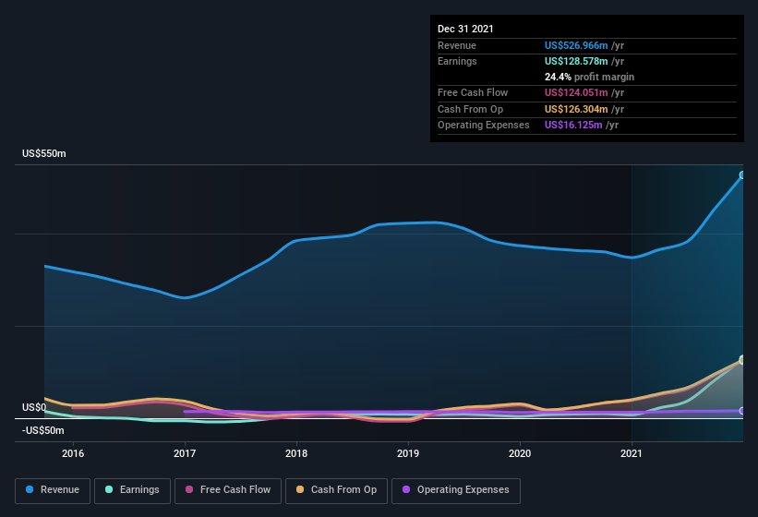Image resolution: width=758 pixels, height=517 pixels.
Task: Select the Cash From Op endpoint marker
Action: tap(742, 360)
